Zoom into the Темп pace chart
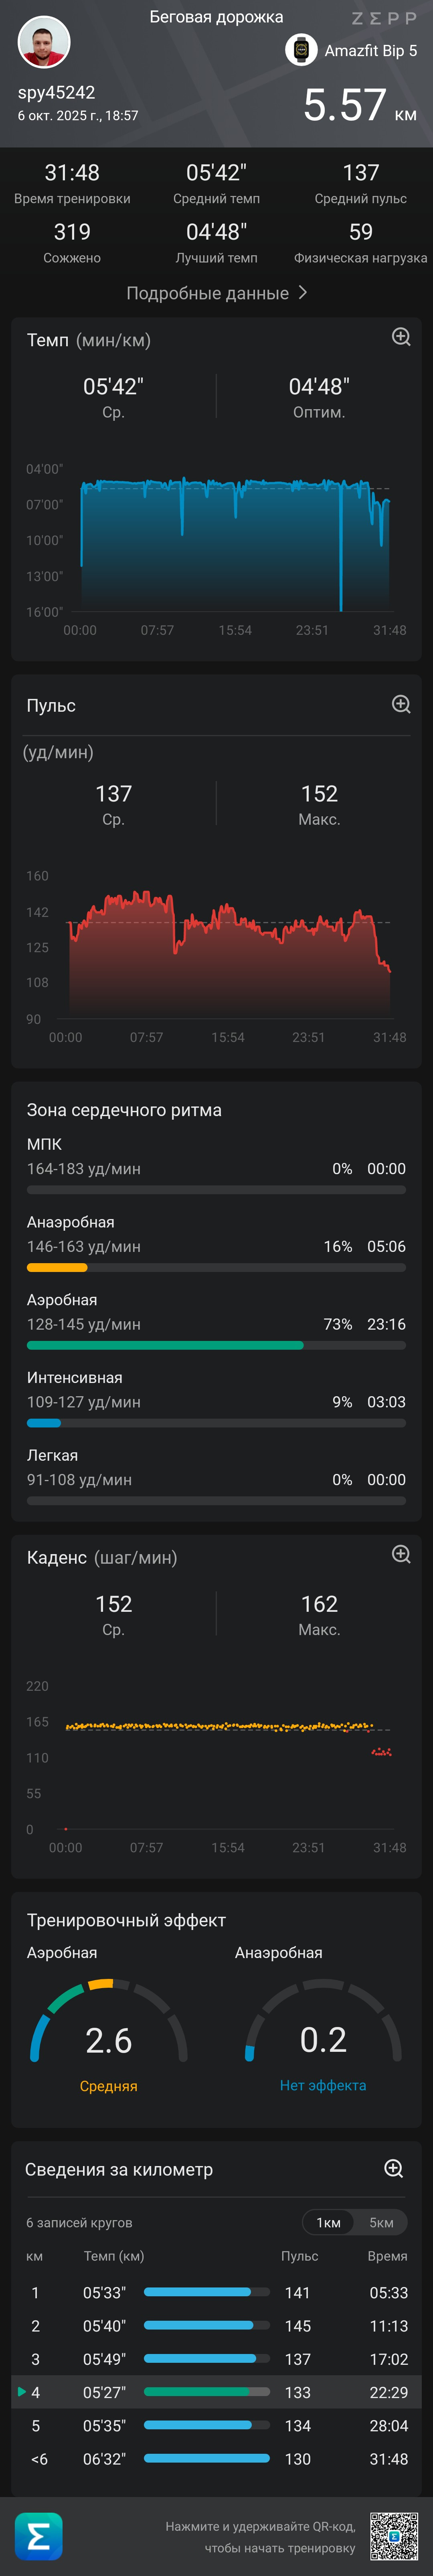 (x=401, y=337)
